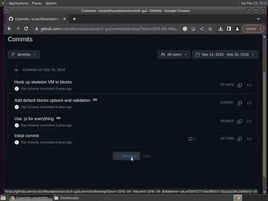
Task: Open Use .js for everything commit
Action: coord(34,119)
